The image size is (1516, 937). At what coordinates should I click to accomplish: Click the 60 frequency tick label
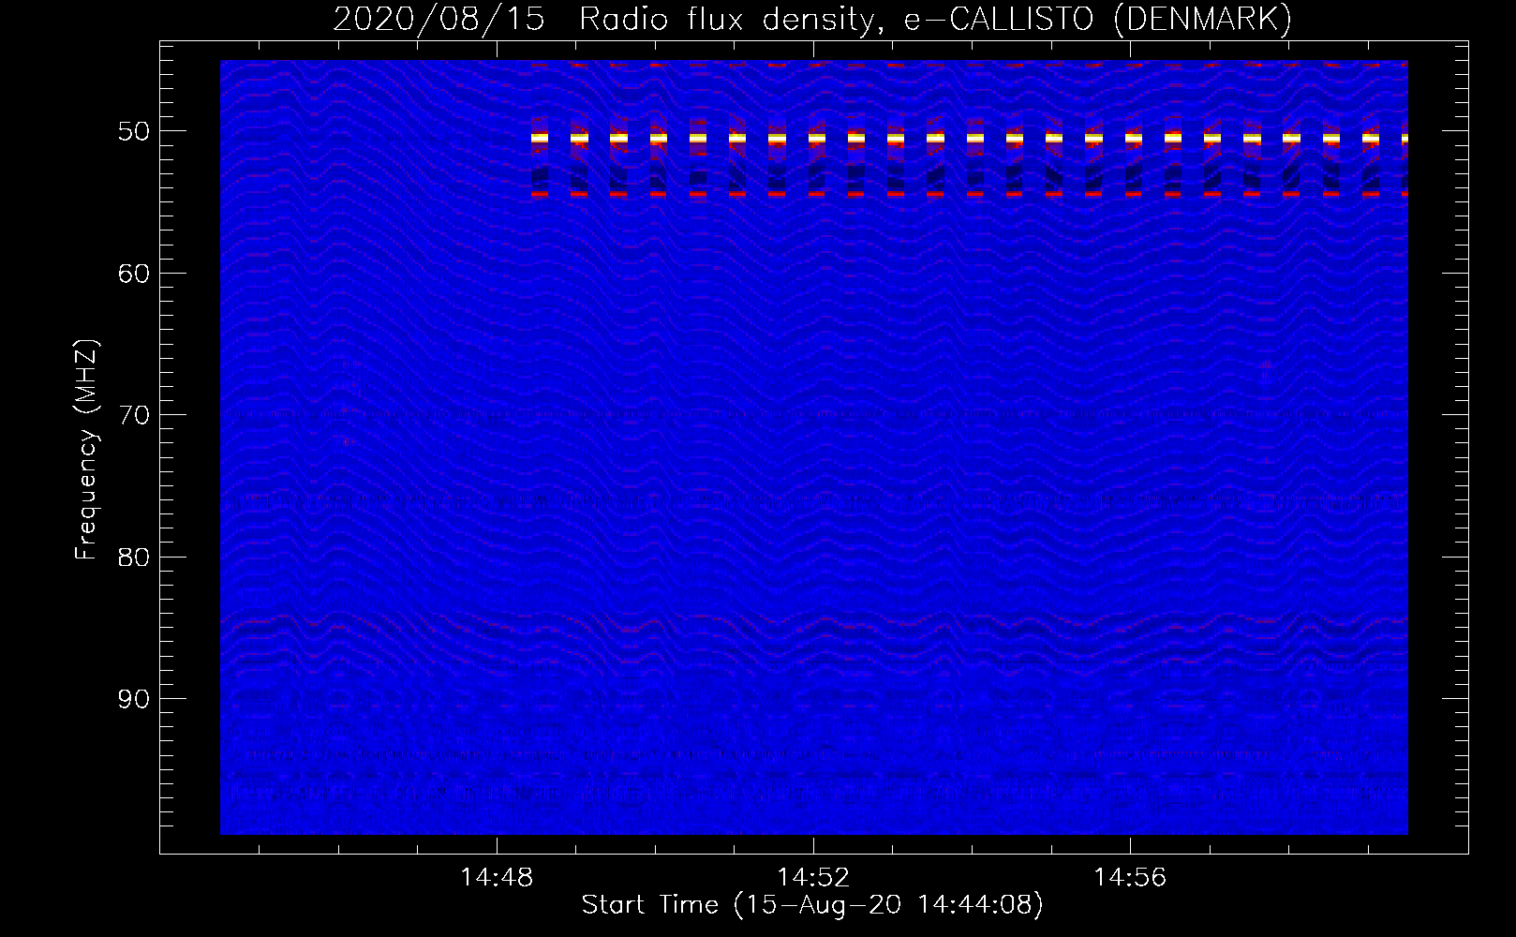click(x=134, y=274)
